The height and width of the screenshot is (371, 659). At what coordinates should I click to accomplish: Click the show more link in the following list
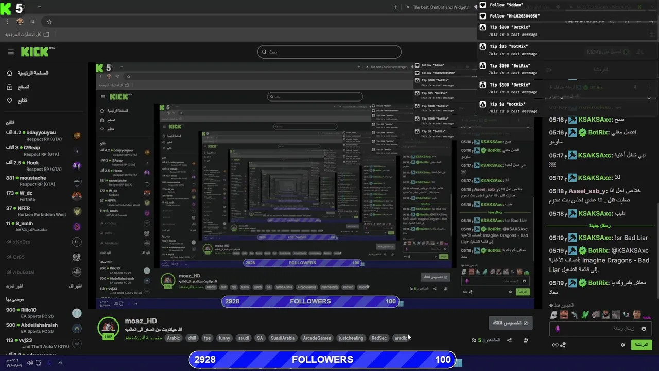[14, 286]
